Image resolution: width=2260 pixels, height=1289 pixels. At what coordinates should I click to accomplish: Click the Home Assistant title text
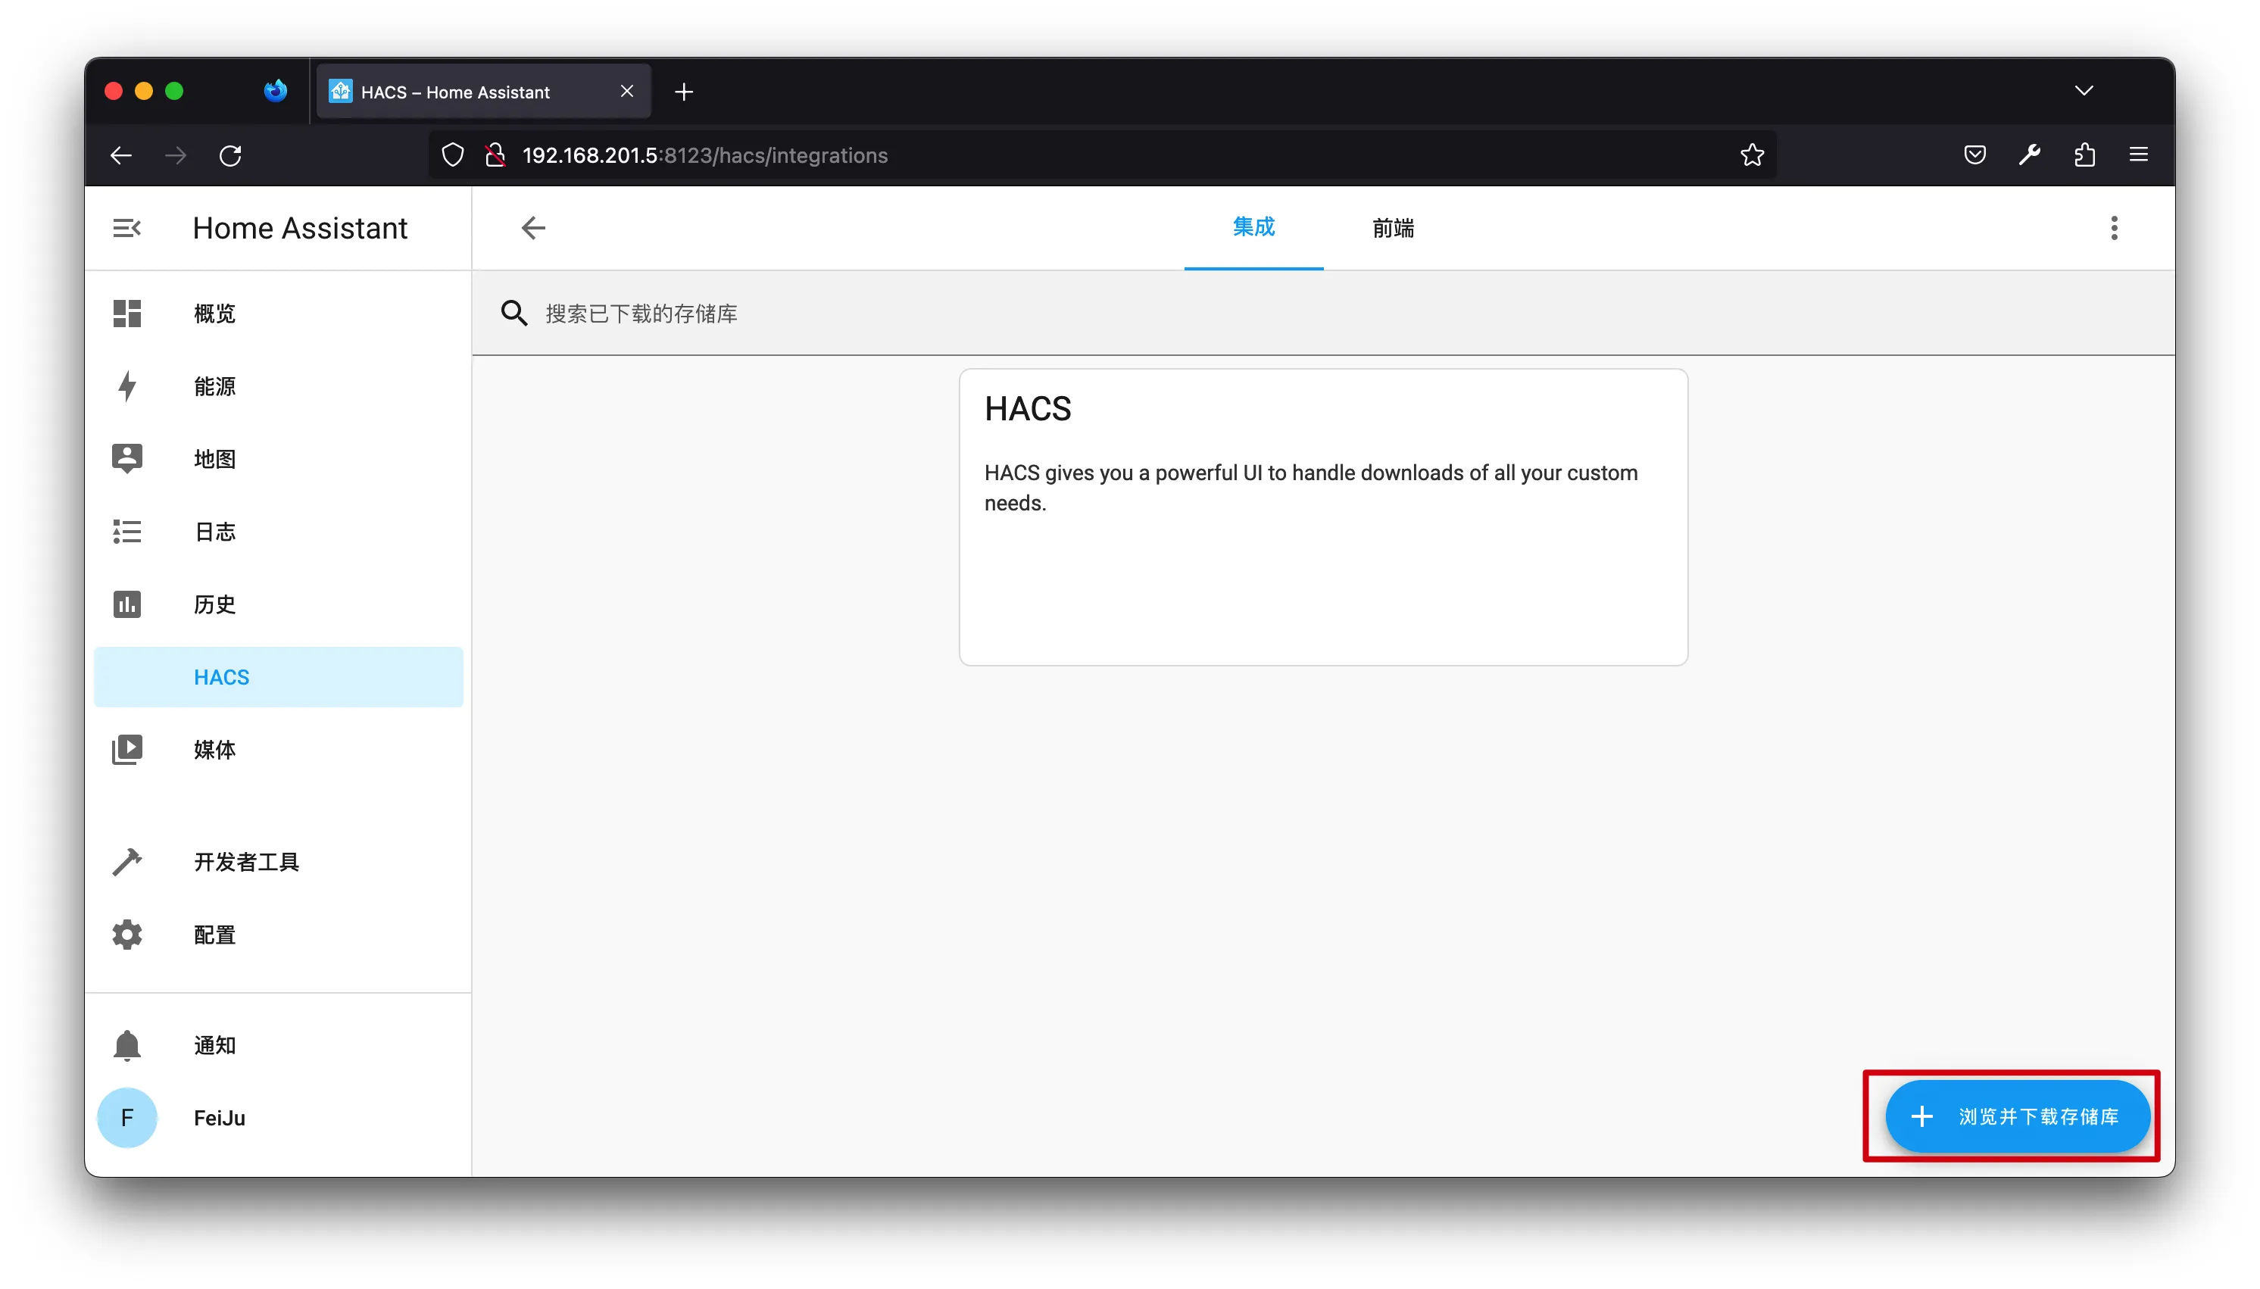pos(300,229)
